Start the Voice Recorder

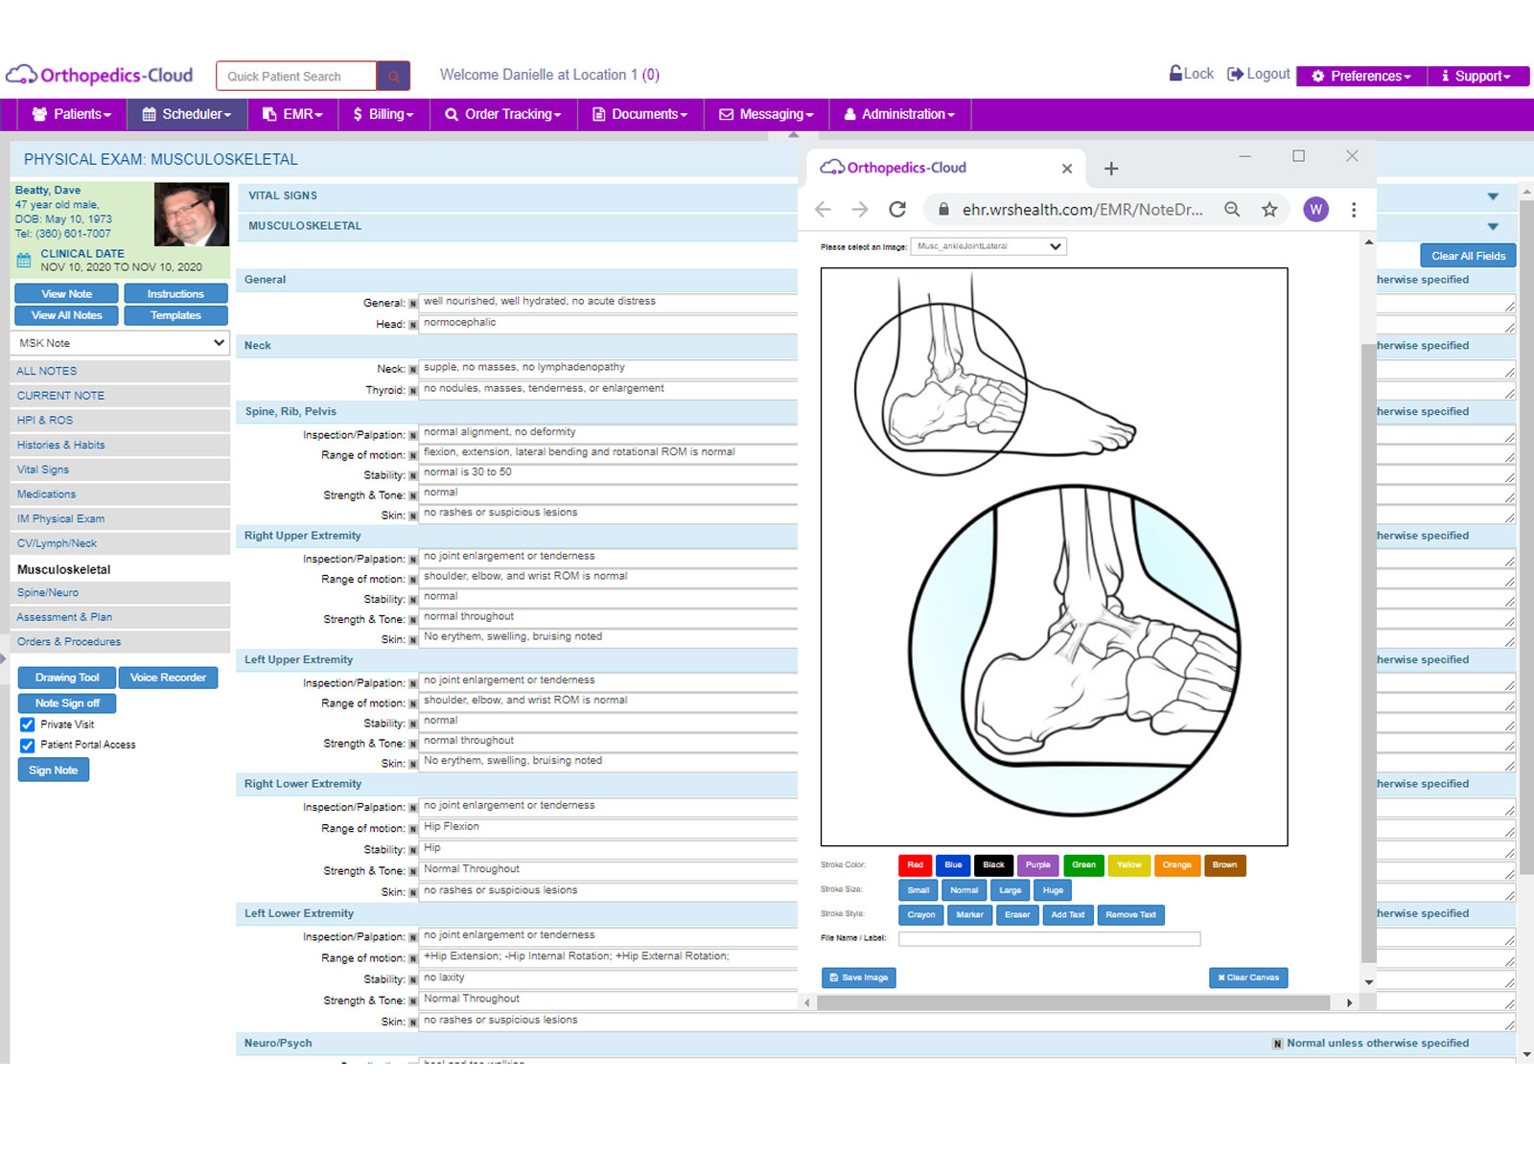click(x=168, y=678)
